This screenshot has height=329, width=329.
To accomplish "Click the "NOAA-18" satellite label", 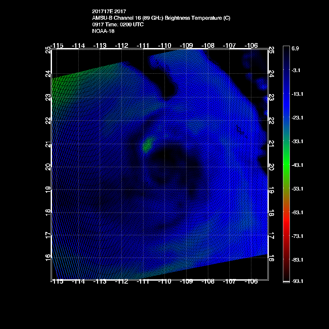I will pyautogui.click(x=103, y=31).
